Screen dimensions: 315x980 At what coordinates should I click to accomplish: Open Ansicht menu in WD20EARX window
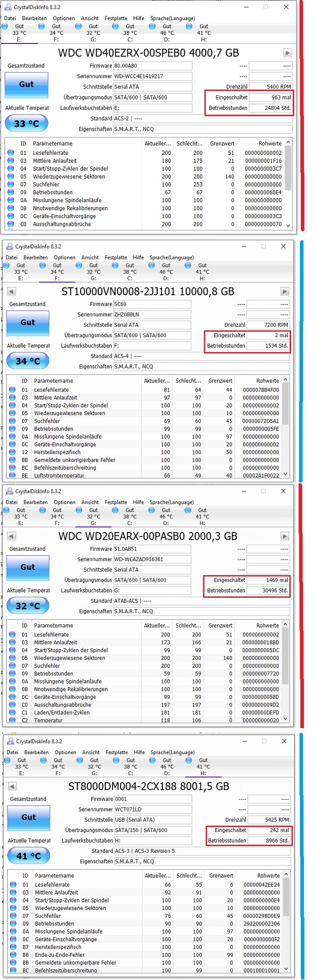click(90, 502)
